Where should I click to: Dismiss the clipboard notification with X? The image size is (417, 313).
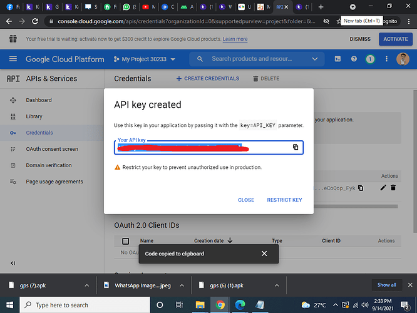[264, 254]
